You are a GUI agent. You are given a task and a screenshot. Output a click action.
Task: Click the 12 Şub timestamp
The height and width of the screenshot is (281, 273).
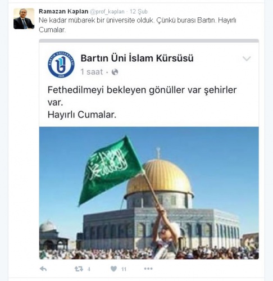point(139,11)
